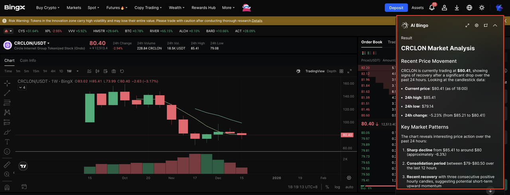This screenshot has width=510, height=195.
Task: Switch chart to Depth view
Action: (x=331, y=71)
